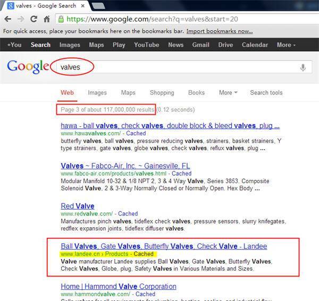Click the address bar URL field

point(187,19)
